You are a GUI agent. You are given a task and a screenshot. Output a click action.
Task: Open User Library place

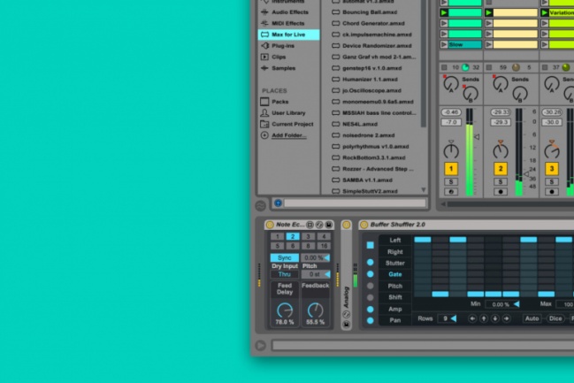[x=289, y=112]
